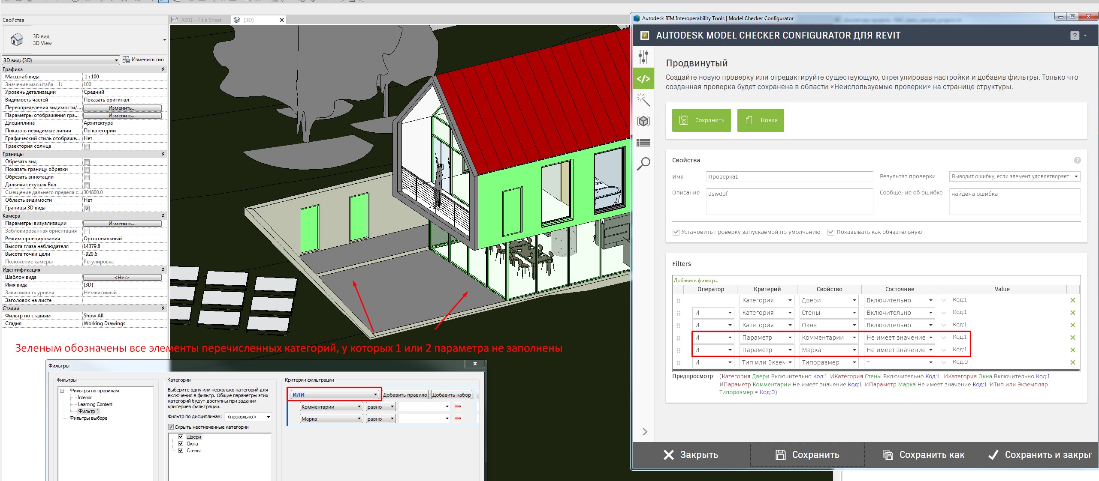Screen dimensions: 1099x481
Task: Expand the Configurator sidebar with chevron arrow
Action: (x=645, y=432)
